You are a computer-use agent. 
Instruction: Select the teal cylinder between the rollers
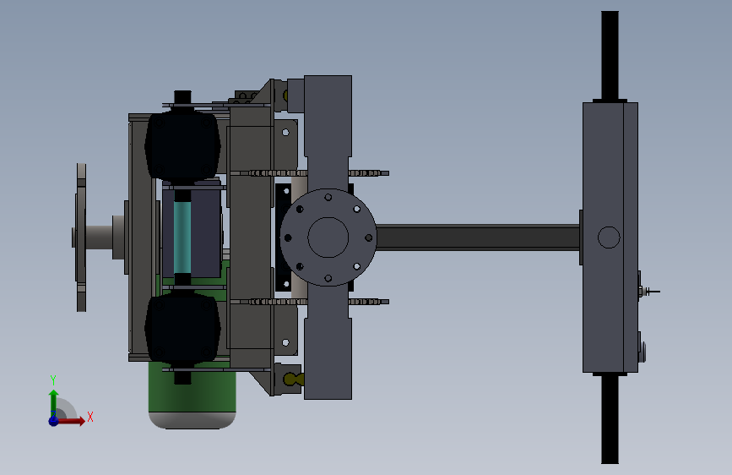182,237
